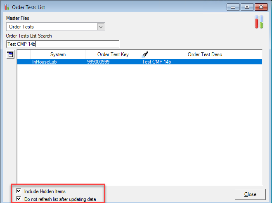Focus the Order Tests List Search field
The height and width of the screenshot is (203, 272).
point(63,44)
